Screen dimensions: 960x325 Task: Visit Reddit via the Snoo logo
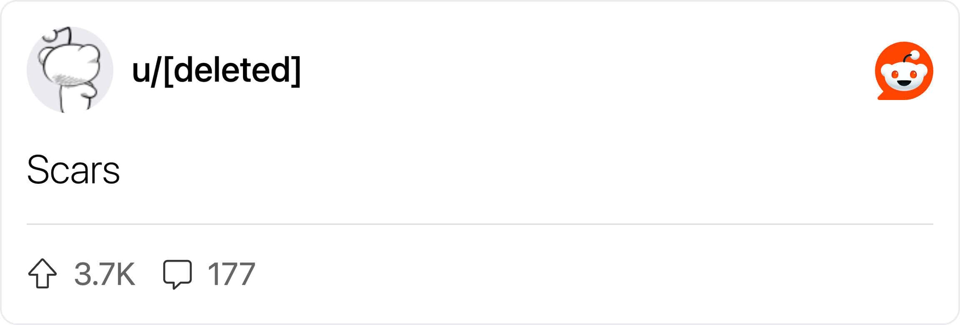[904, 71]
